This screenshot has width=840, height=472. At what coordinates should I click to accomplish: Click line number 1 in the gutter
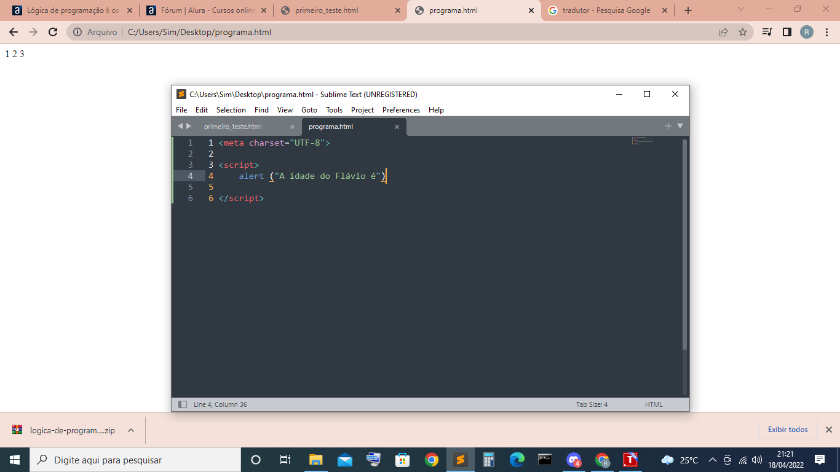coord(190,143)
